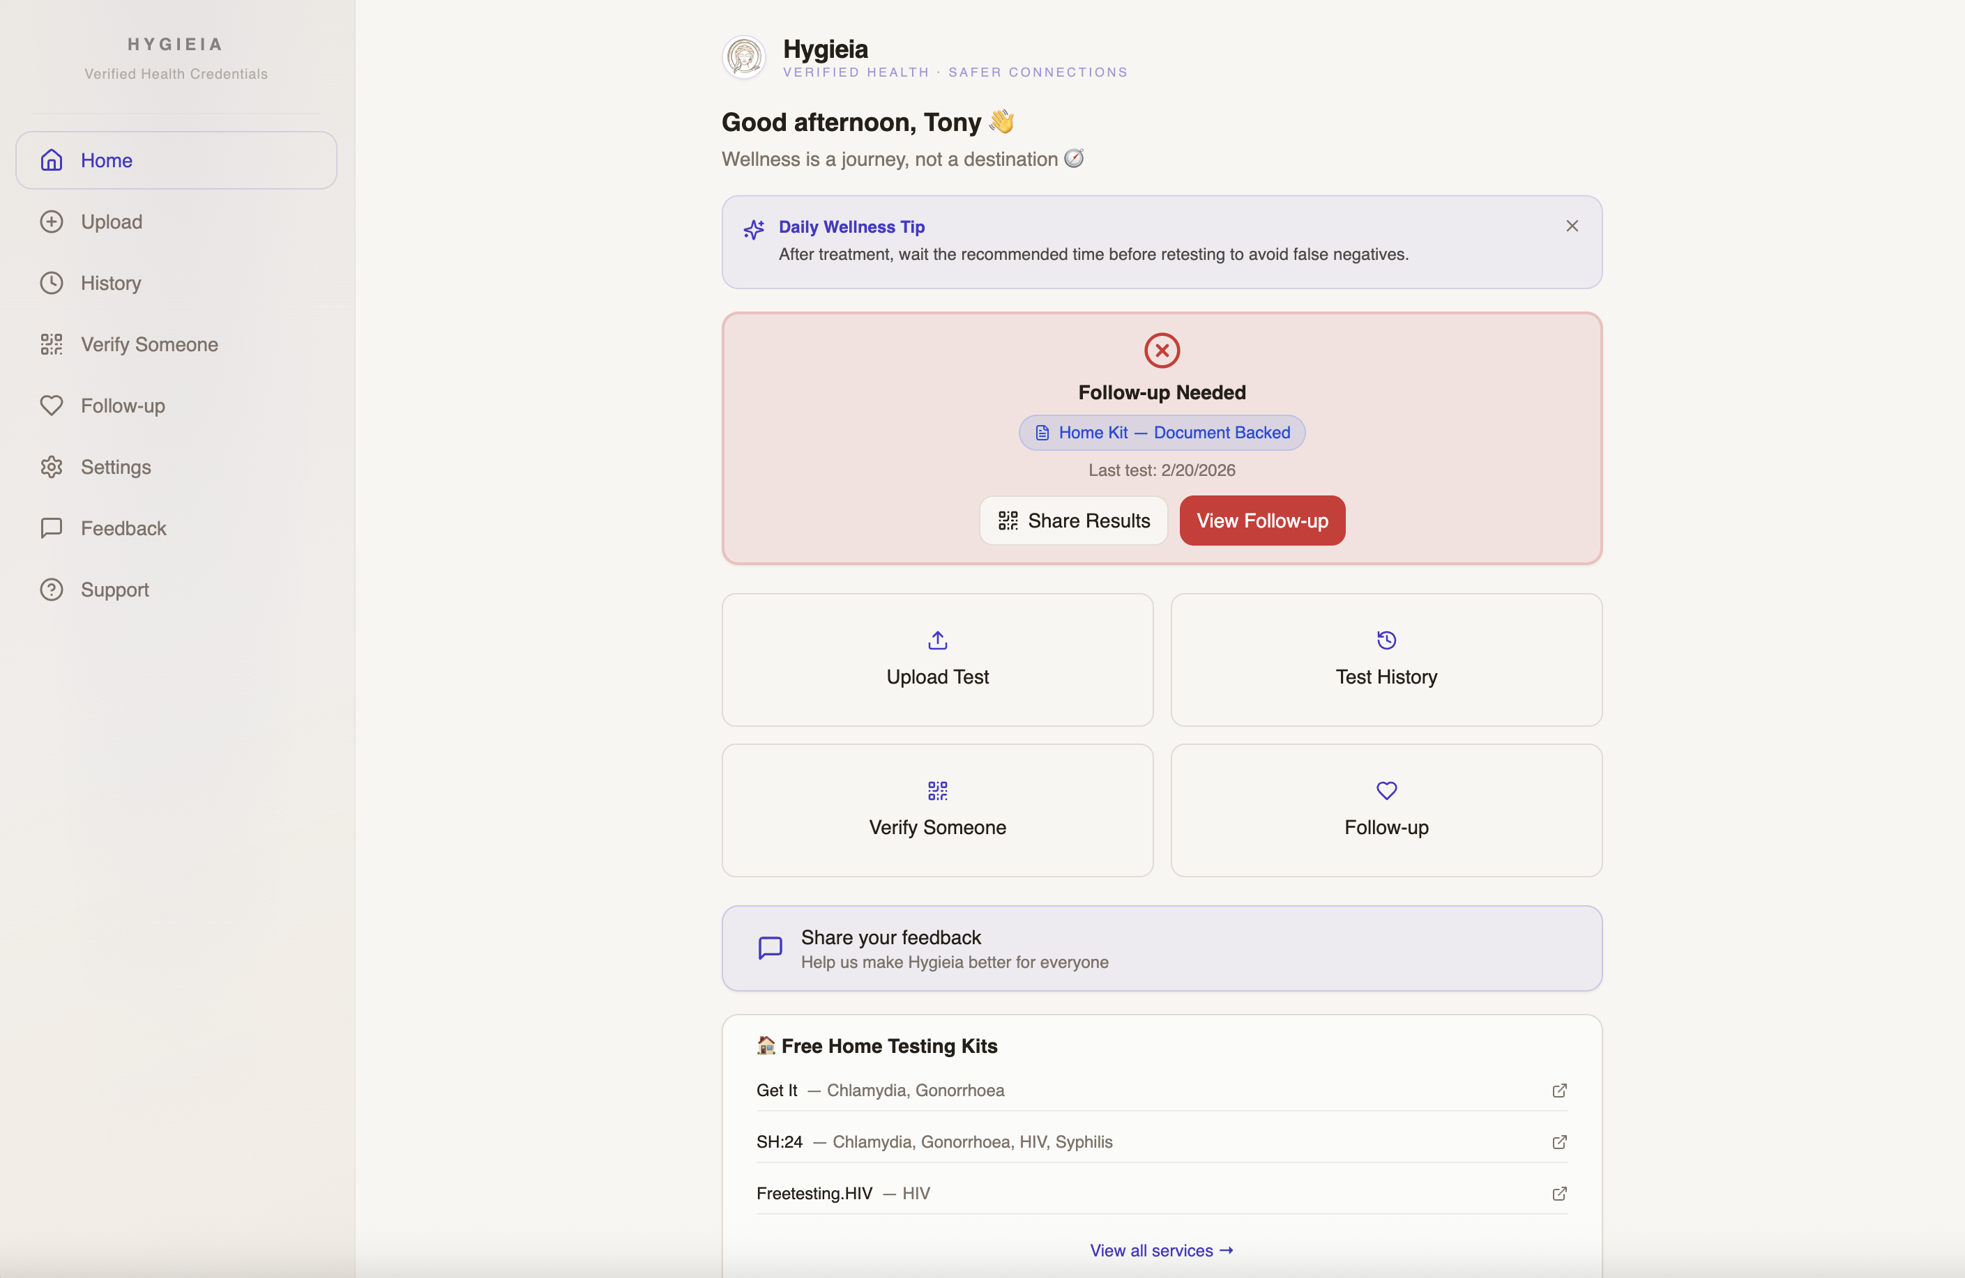Click the red View Follow-up button

pos(1261,521)
